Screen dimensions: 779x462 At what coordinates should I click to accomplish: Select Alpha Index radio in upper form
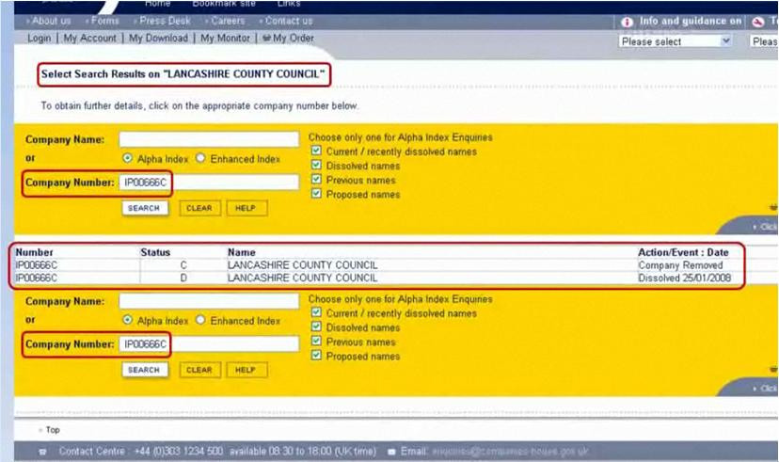click(x=128, y=158)
